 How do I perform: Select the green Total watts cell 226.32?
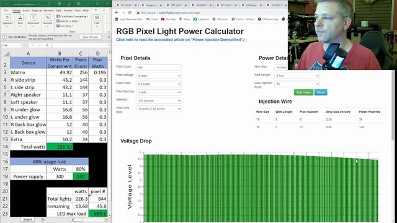(60, 147)
